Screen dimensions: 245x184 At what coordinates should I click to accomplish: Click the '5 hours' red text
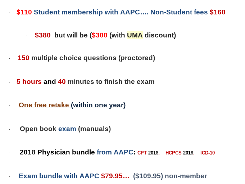29,82
